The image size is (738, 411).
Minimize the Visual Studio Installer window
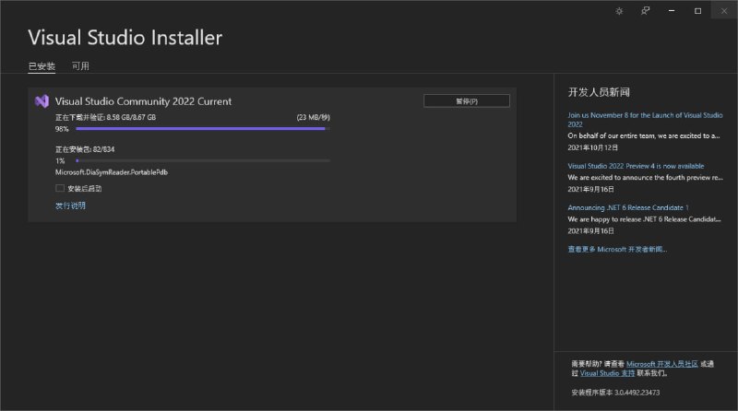(672, 11)
